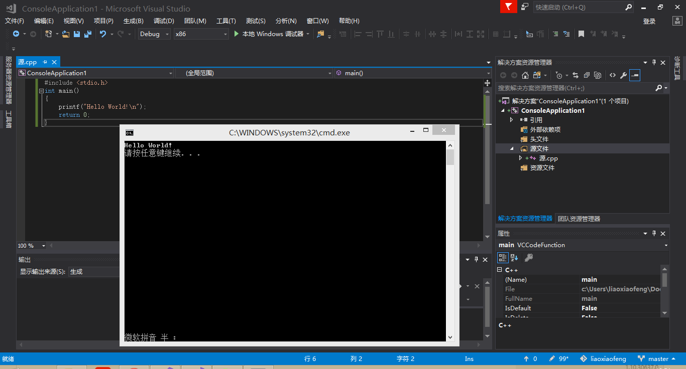Undo the last action in toolbar
This screenshot has height=369, width=686.
(x=103, y=34)
